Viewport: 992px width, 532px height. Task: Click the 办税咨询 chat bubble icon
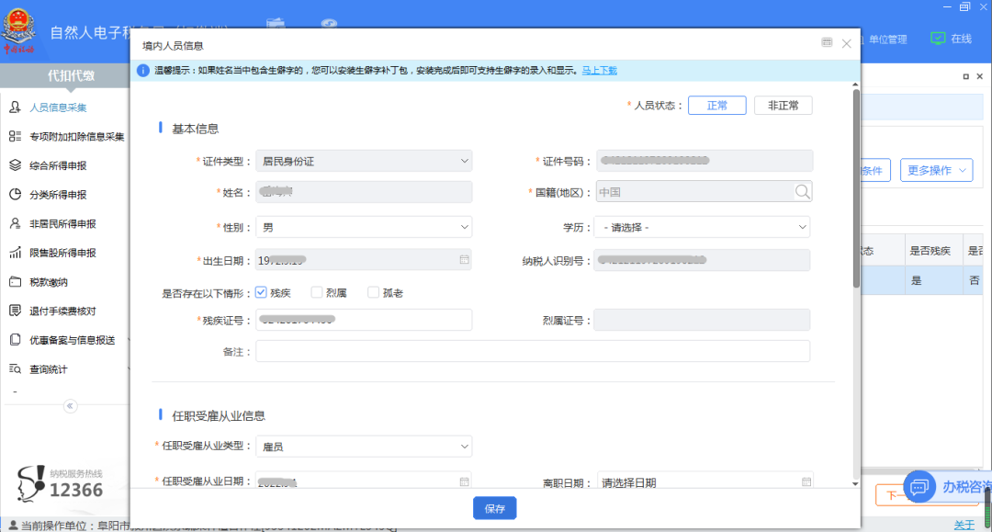(x=919, y=487)
